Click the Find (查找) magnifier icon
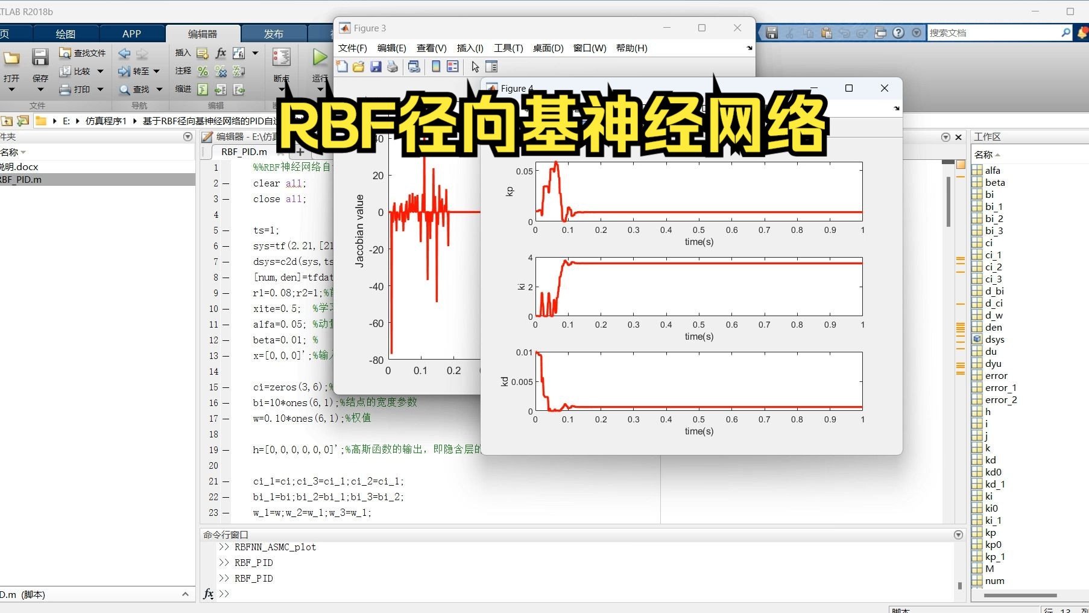The image size is (1089, 613). click(x=124, y=89)
